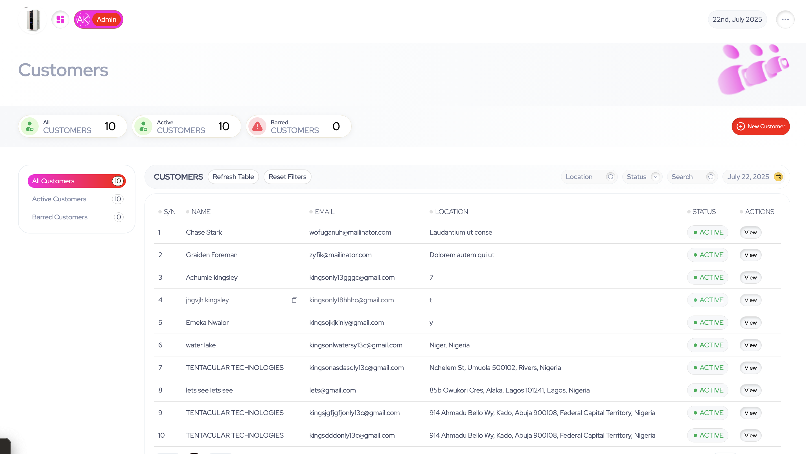
Task: View the Chase Stark customer record
Action: (750, 232)
